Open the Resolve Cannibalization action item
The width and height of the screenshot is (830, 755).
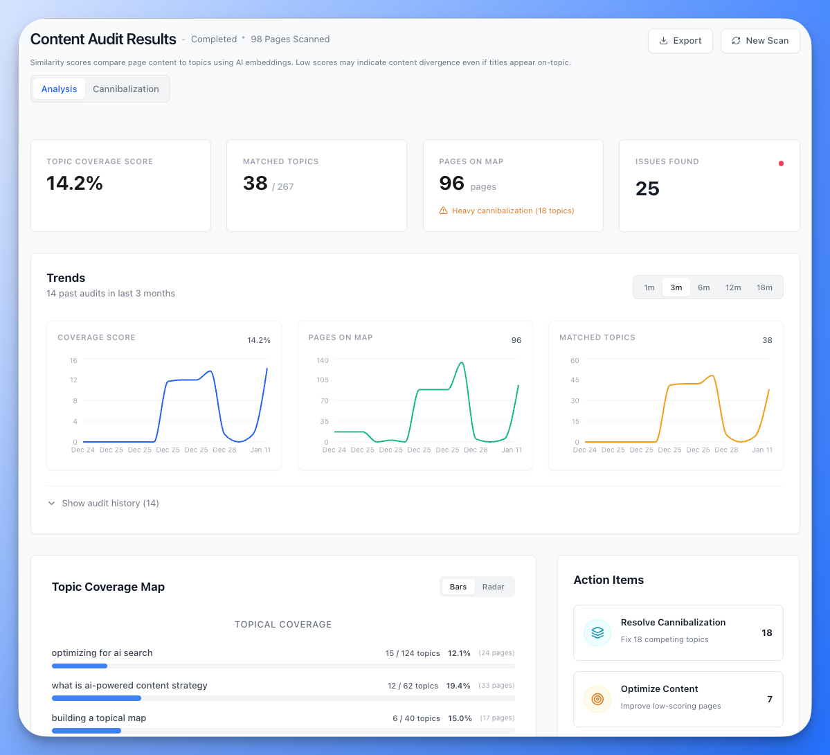point(677,632)
